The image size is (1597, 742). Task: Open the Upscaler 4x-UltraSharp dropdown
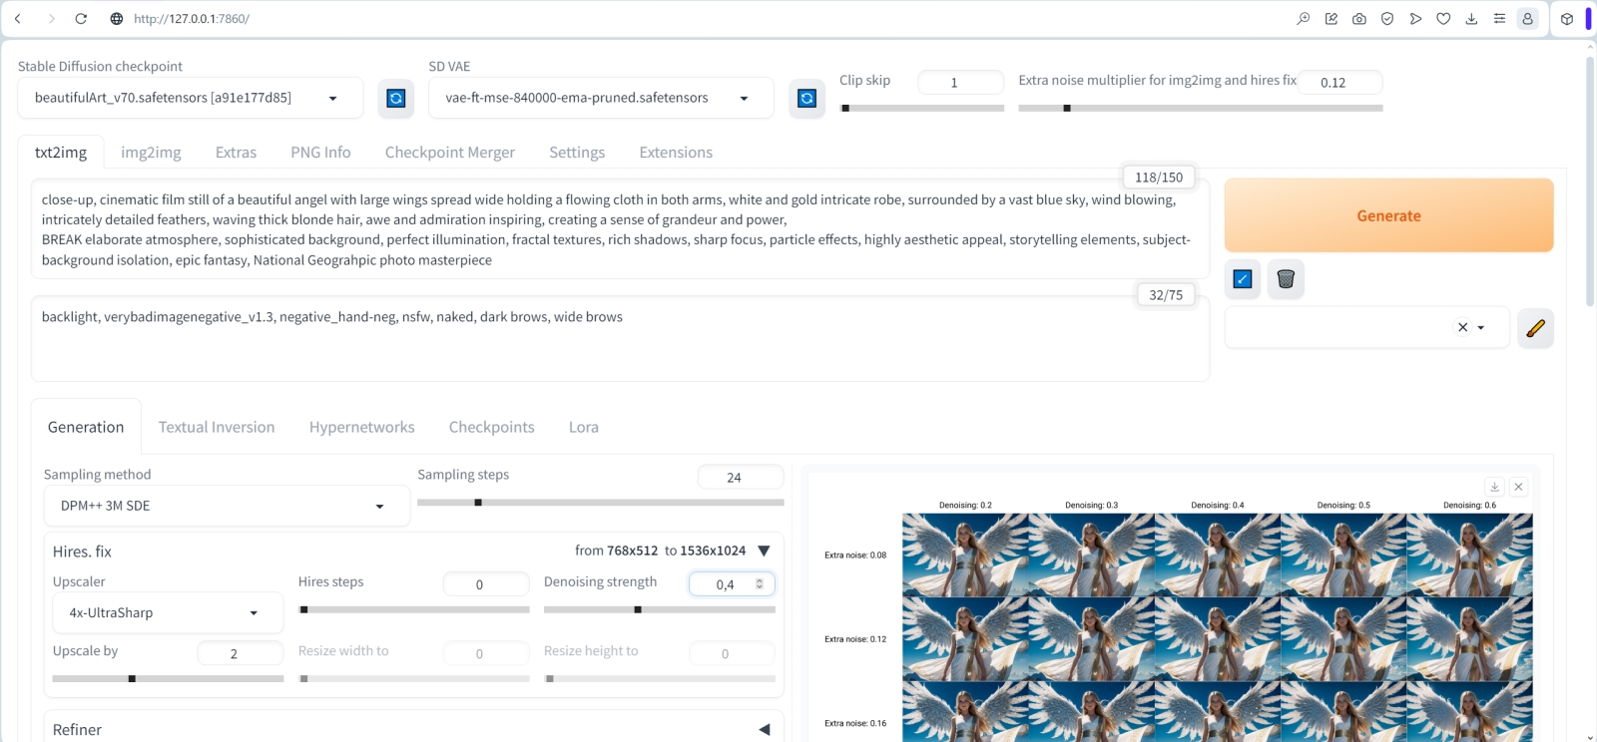(x=168, y=612)
